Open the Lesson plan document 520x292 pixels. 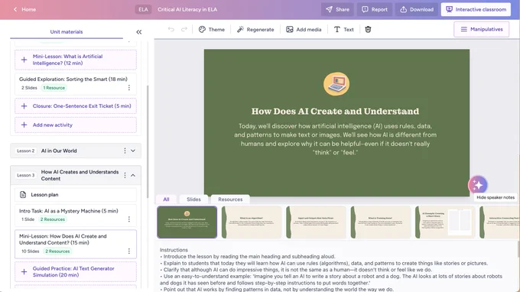(x=76, y=195)
